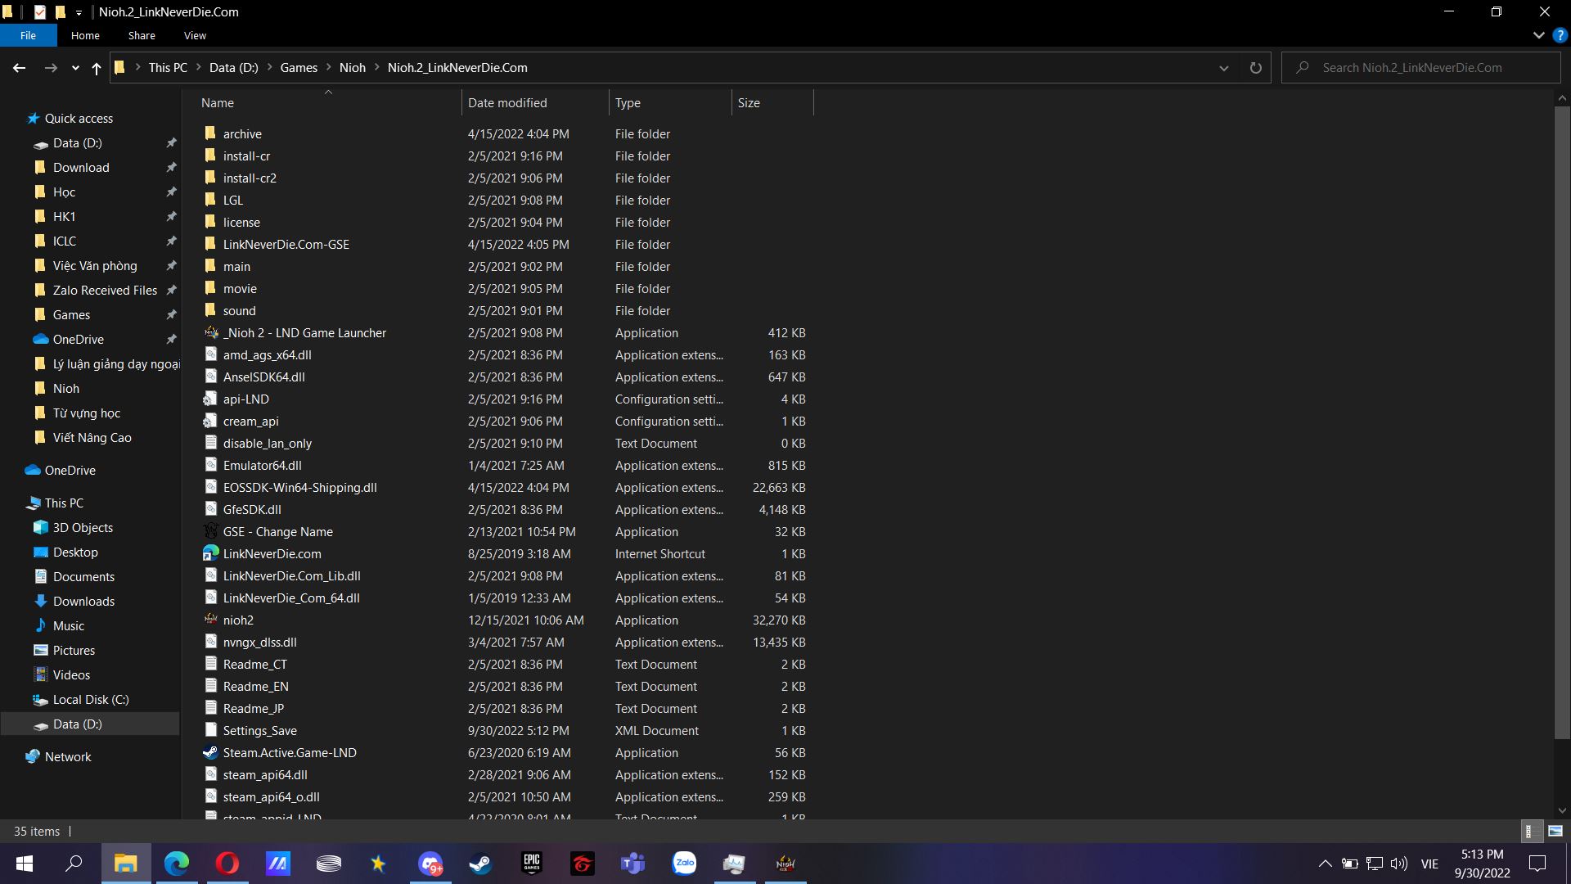Open the volume control in system tray
Image resolution: width=1571 pixels, height=884 pixels.
[1399, 864]
